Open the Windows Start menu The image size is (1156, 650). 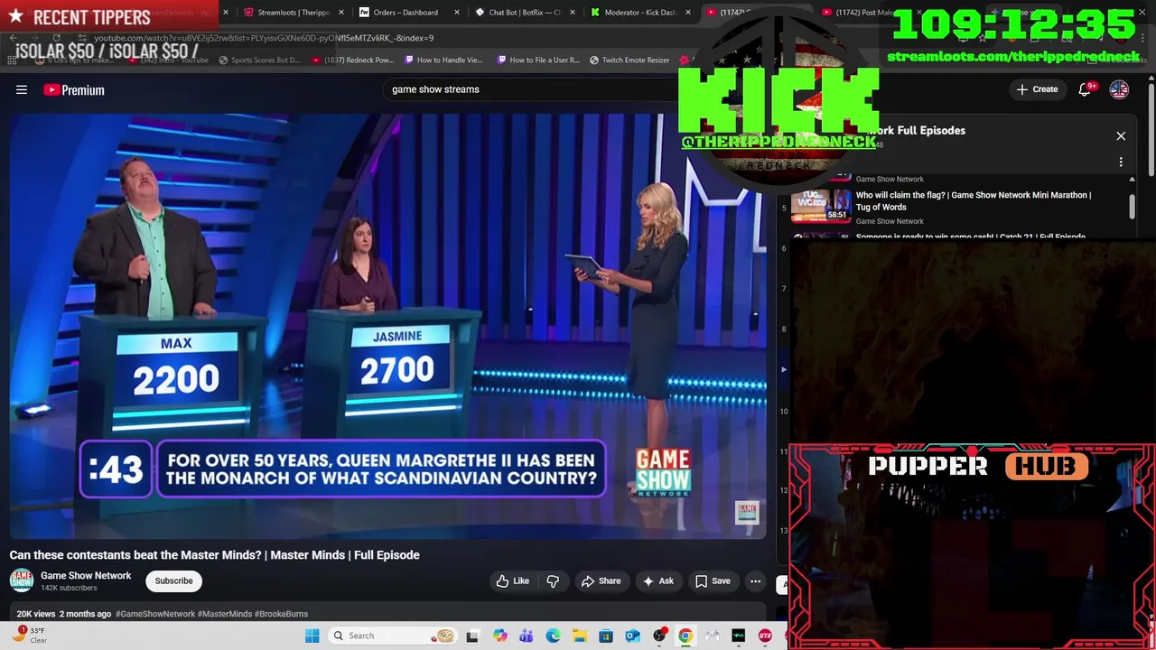(x=312, y=636)
